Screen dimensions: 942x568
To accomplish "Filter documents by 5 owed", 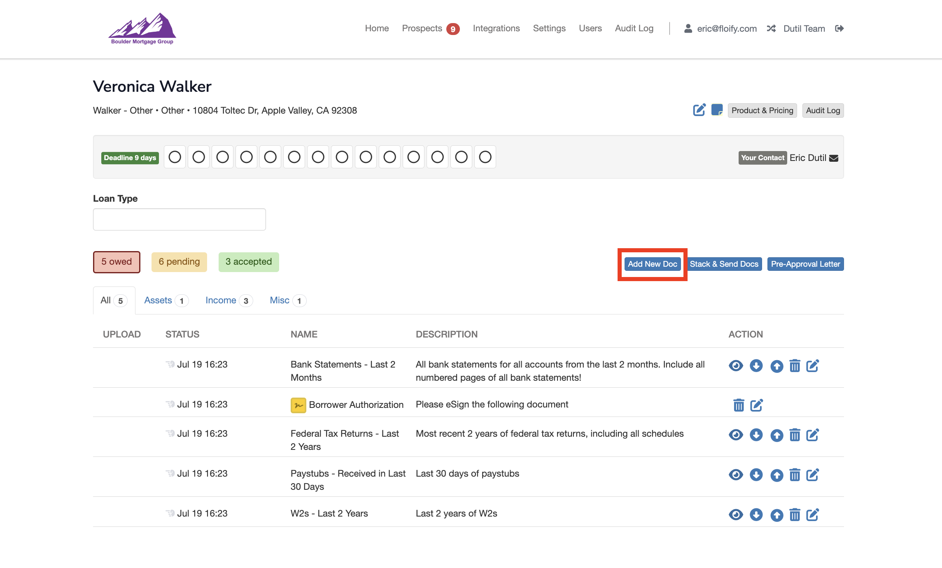I will click(x=117, y=262).
